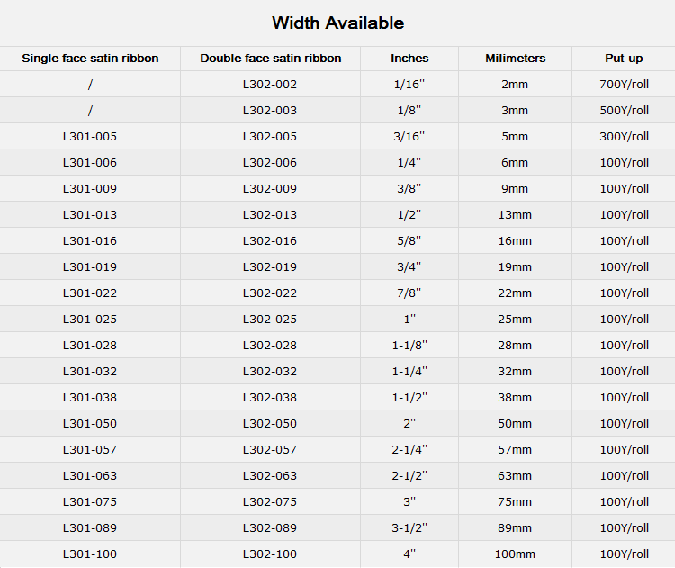675x568 pixels.
Task: Click the 1-1/4" inches cell
Action: [409, 371]
